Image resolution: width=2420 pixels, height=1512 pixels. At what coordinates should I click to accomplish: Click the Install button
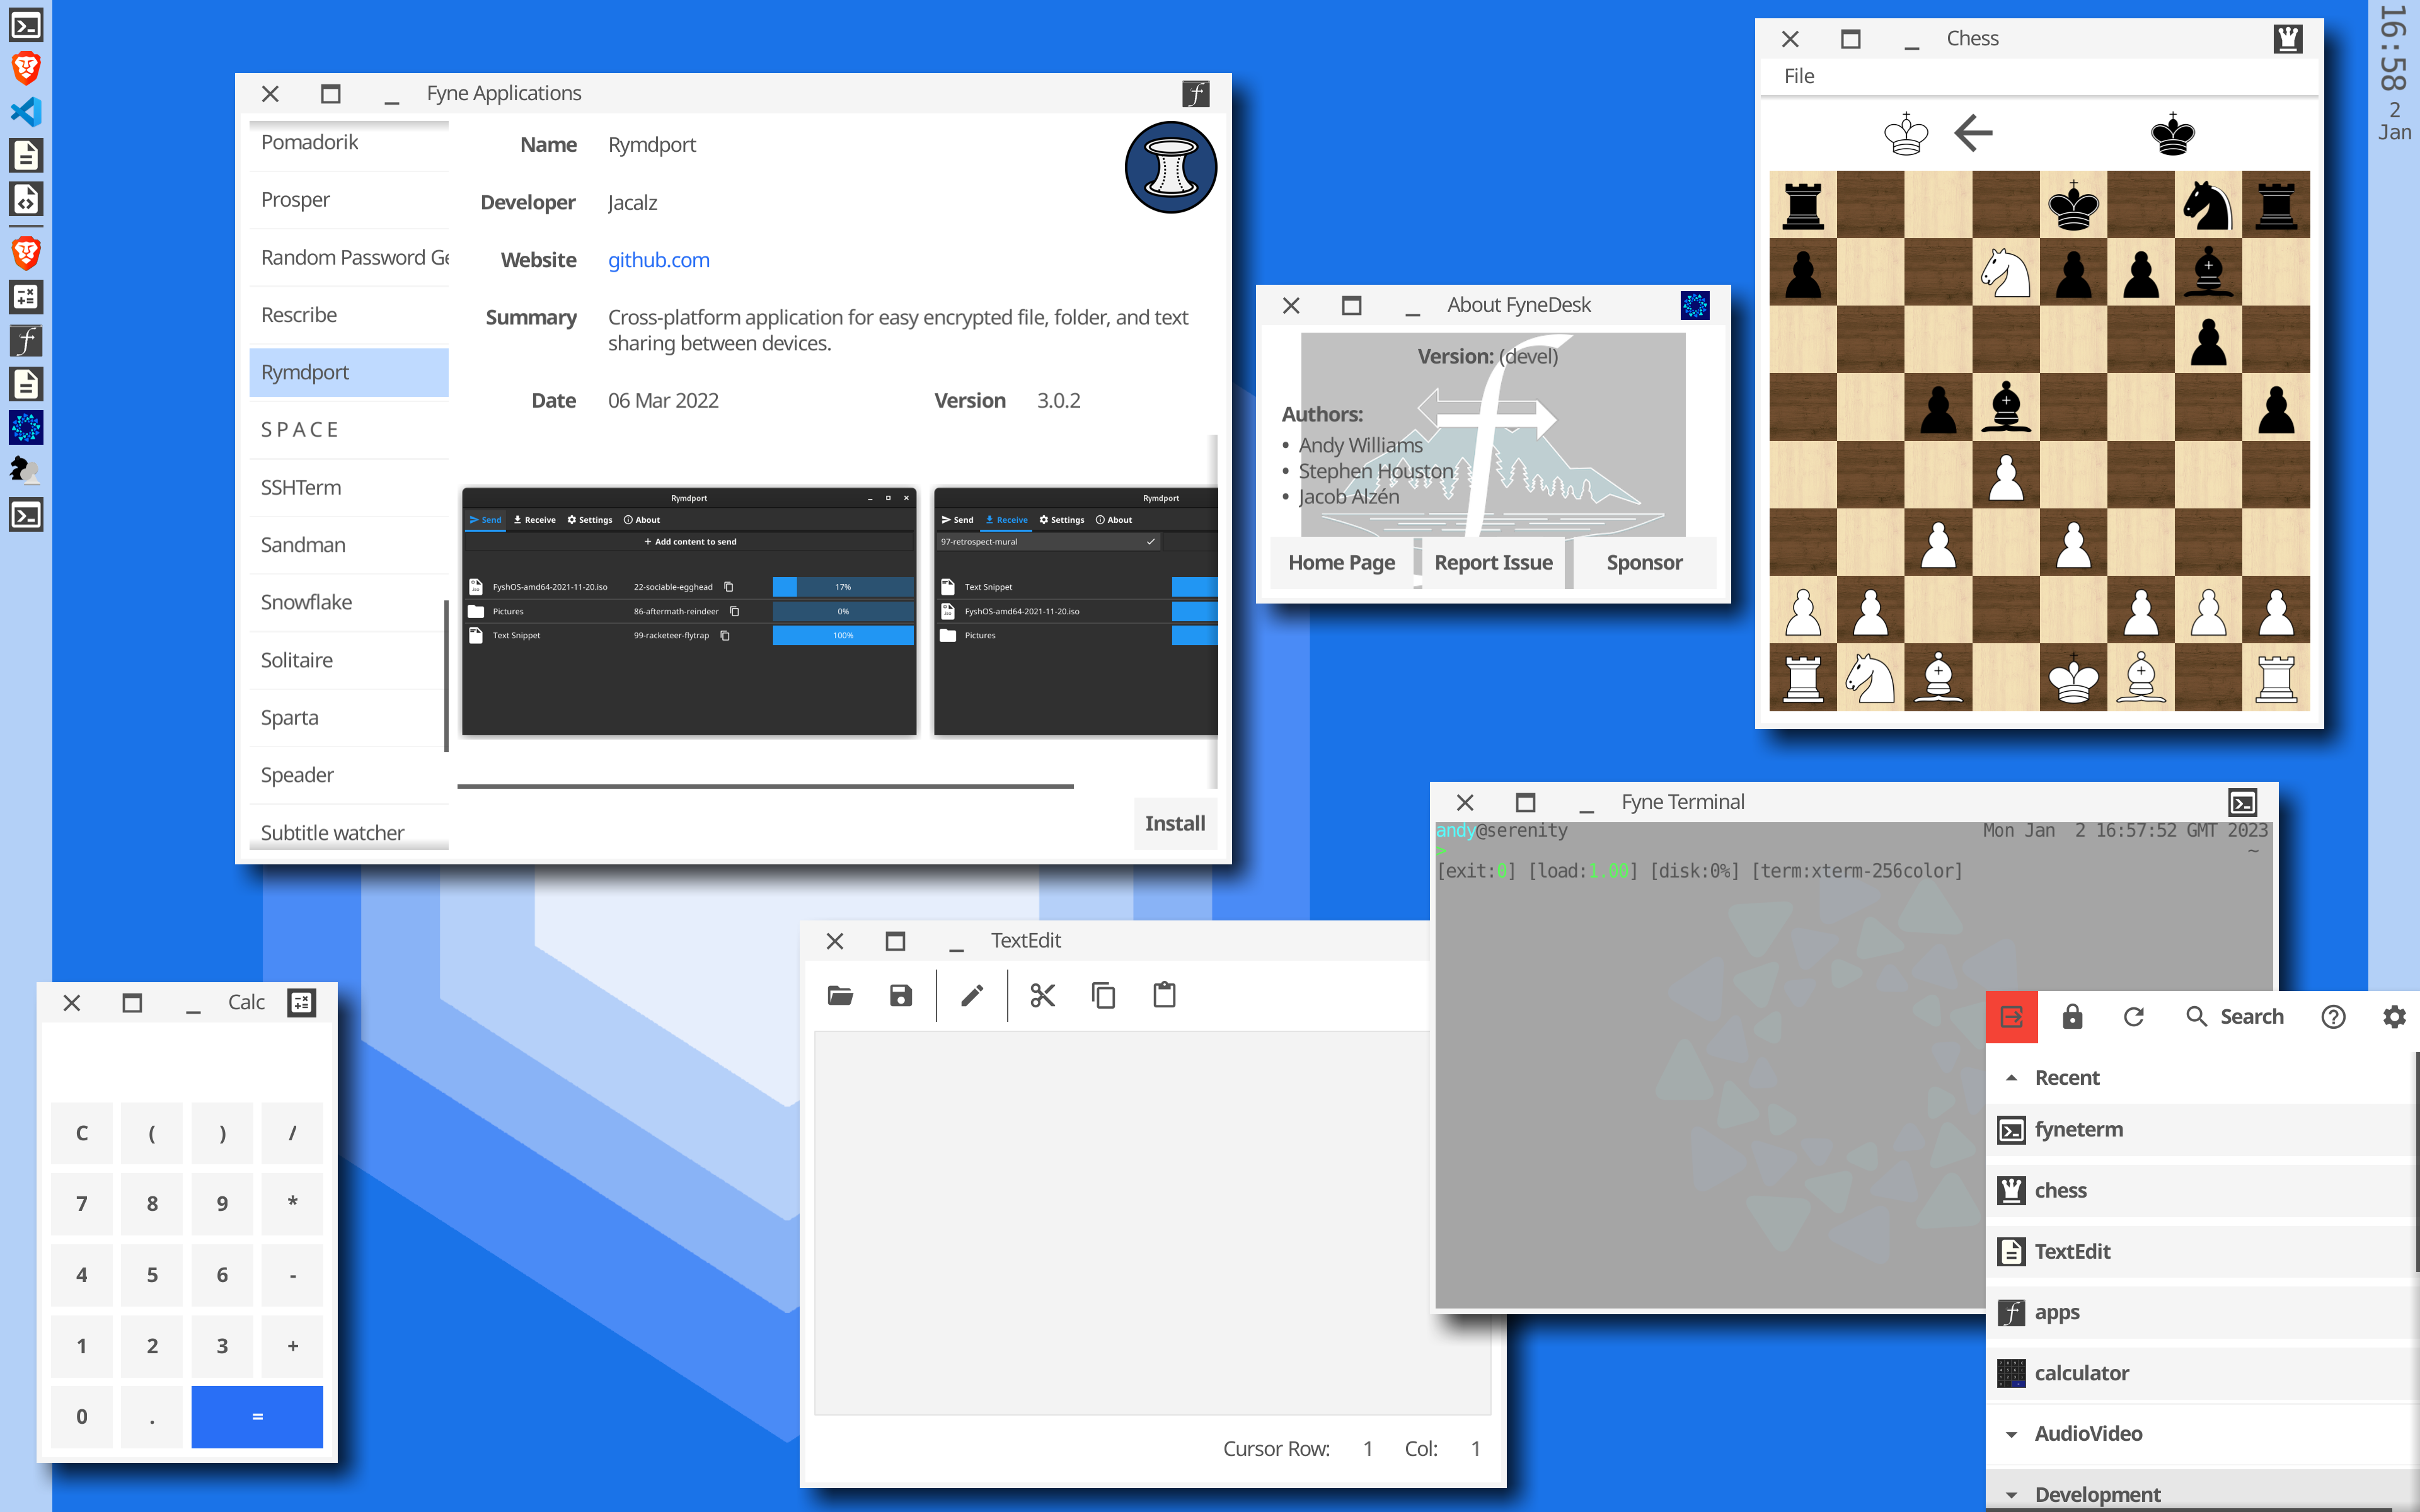coord(1175,823)
